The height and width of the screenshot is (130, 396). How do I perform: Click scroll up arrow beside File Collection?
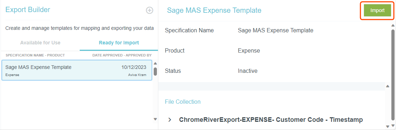pyautogui.click(x=388, y=86)
